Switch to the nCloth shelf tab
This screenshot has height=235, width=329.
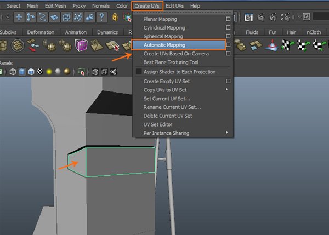click(314, 32)
